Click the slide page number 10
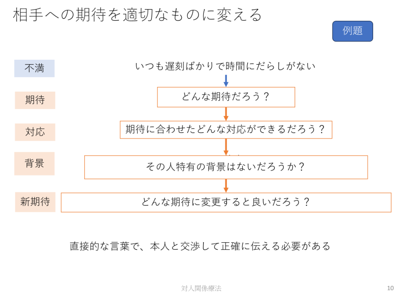Image resolution: width=403 pixels, height=302 pixels. point(390,288)
